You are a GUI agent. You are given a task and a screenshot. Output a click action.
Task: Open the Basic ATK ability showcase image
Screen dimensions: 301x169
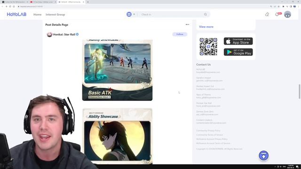click(117, 70)
